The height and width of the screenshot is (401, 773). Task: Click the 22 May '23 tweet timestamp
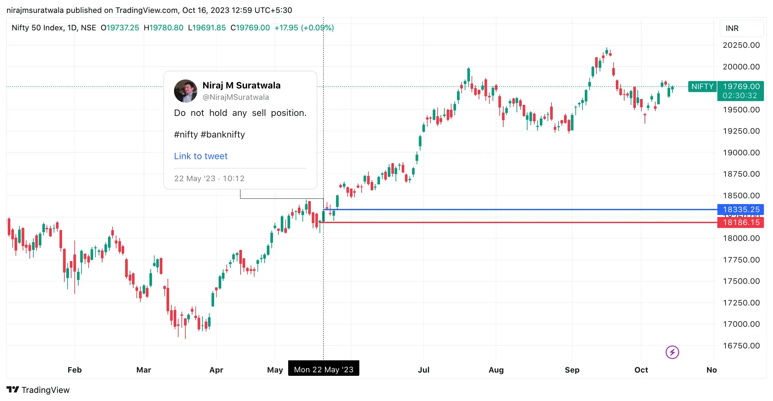point(209,178)
